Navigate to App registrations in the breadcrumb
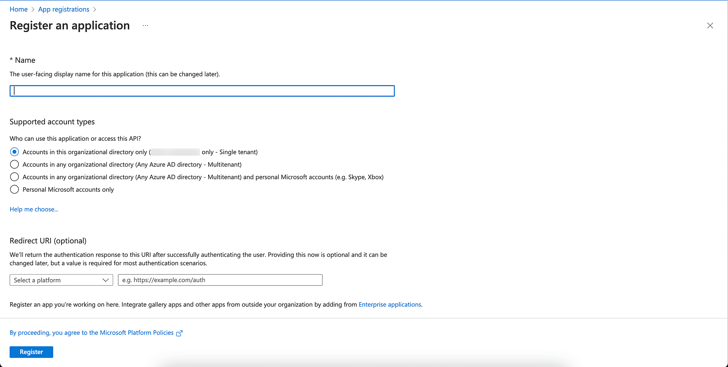728x367 pixels. [64, 9]
